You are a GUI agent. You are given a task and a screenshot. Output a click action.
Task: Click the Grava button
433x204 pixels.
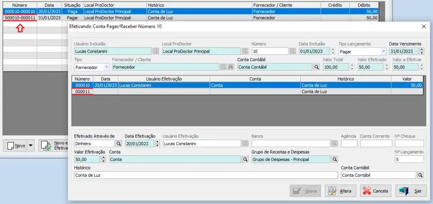[x=305, y=191]
